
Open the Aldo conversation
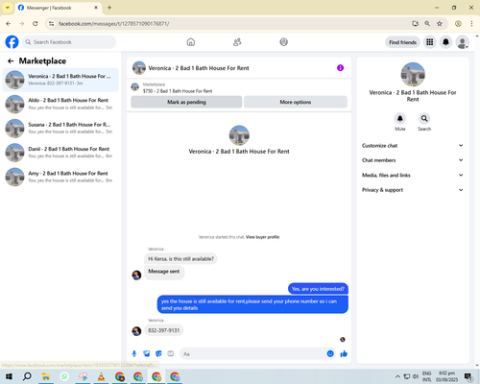click(x=60, y=104)
